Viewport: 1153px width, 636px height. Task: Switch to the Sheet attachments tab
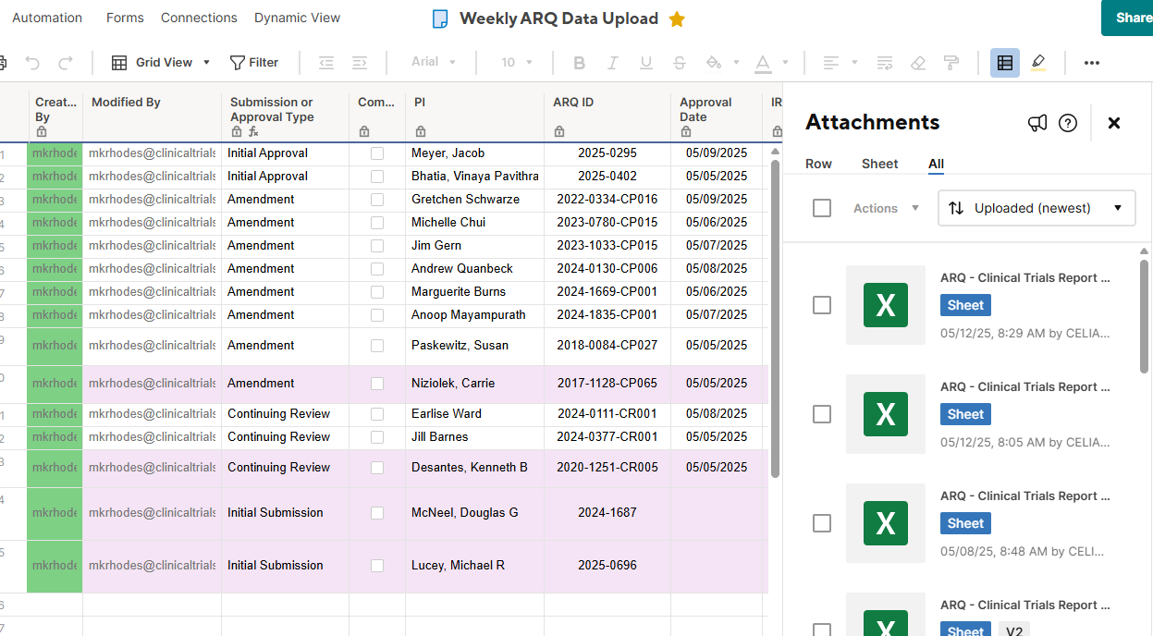pos(879,164)
